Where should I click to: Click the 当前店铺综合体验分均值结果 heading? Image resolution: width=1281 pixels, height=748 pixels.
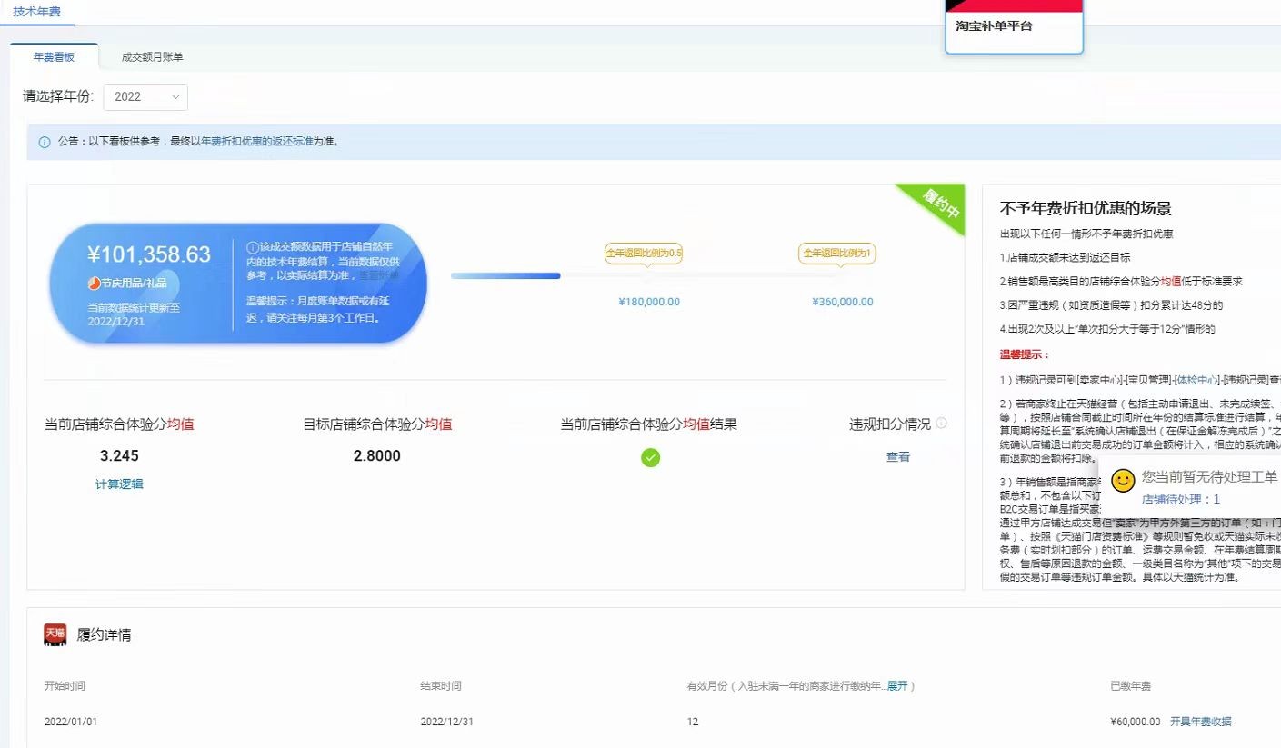(648, 424)
